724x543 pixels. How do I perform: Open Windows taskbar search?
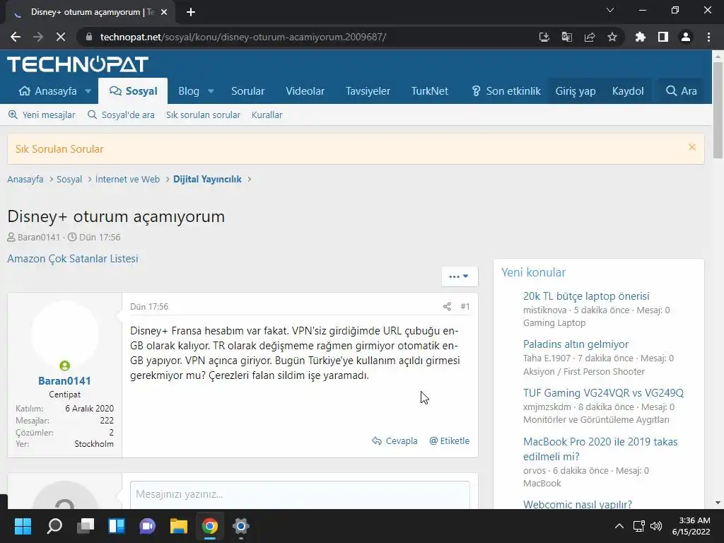54,526
